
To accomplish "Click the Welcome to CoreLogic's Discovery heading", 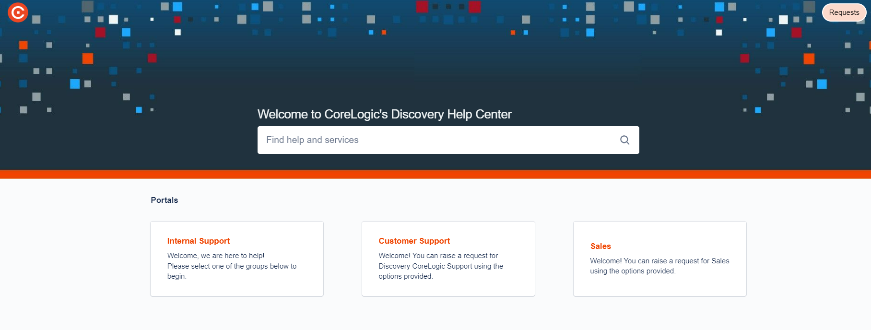I will 384,114.
